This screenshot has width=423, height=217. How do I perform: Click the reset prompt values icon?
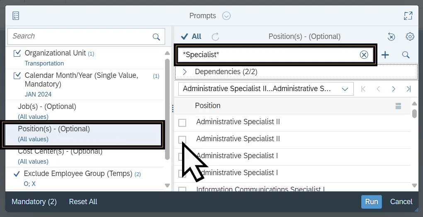[391, 36]
